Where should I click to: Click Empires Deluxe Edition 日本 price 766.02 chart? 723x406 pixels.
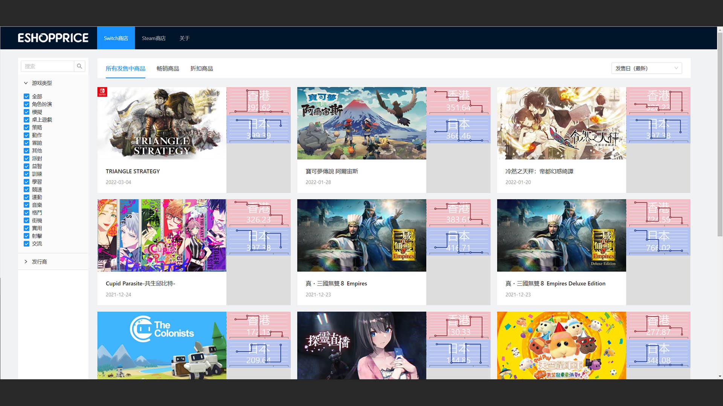(658, 241)
